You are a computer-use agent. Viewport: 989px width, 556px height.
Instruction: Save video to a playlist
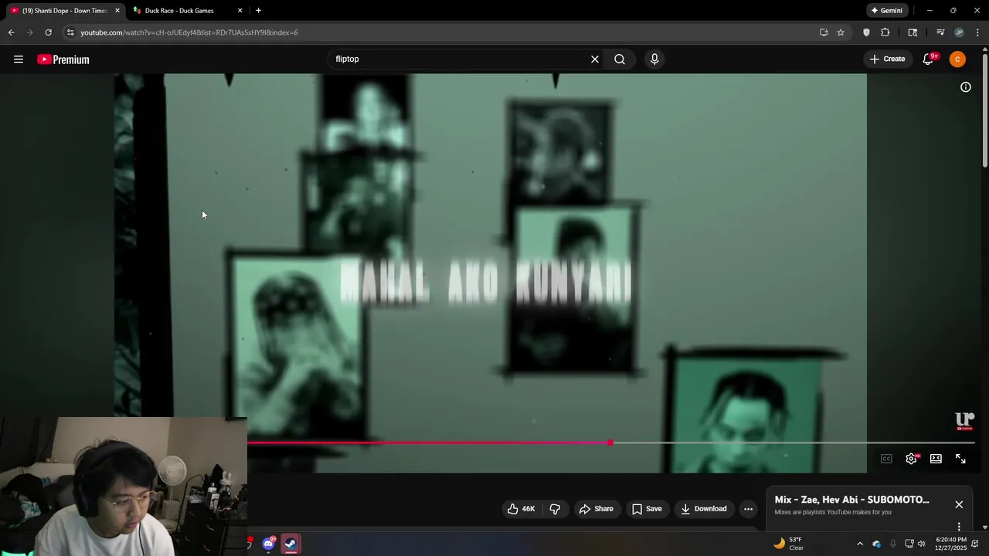tap(647, 509)
